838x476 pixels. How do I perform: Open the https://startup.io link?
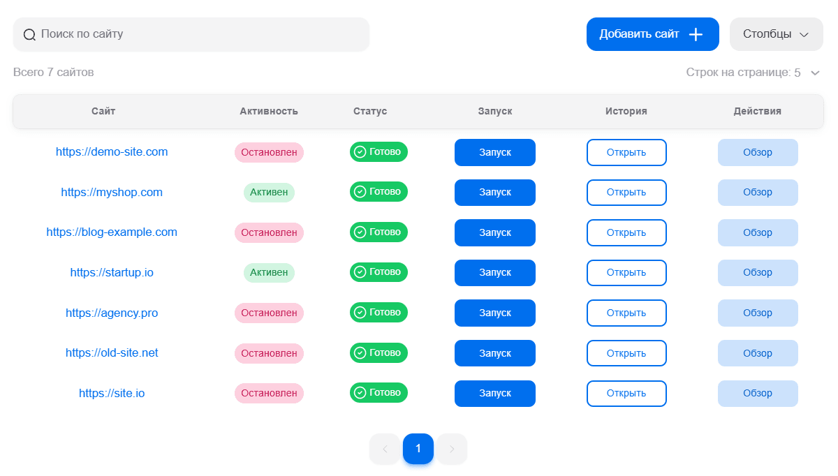(112, 273)
